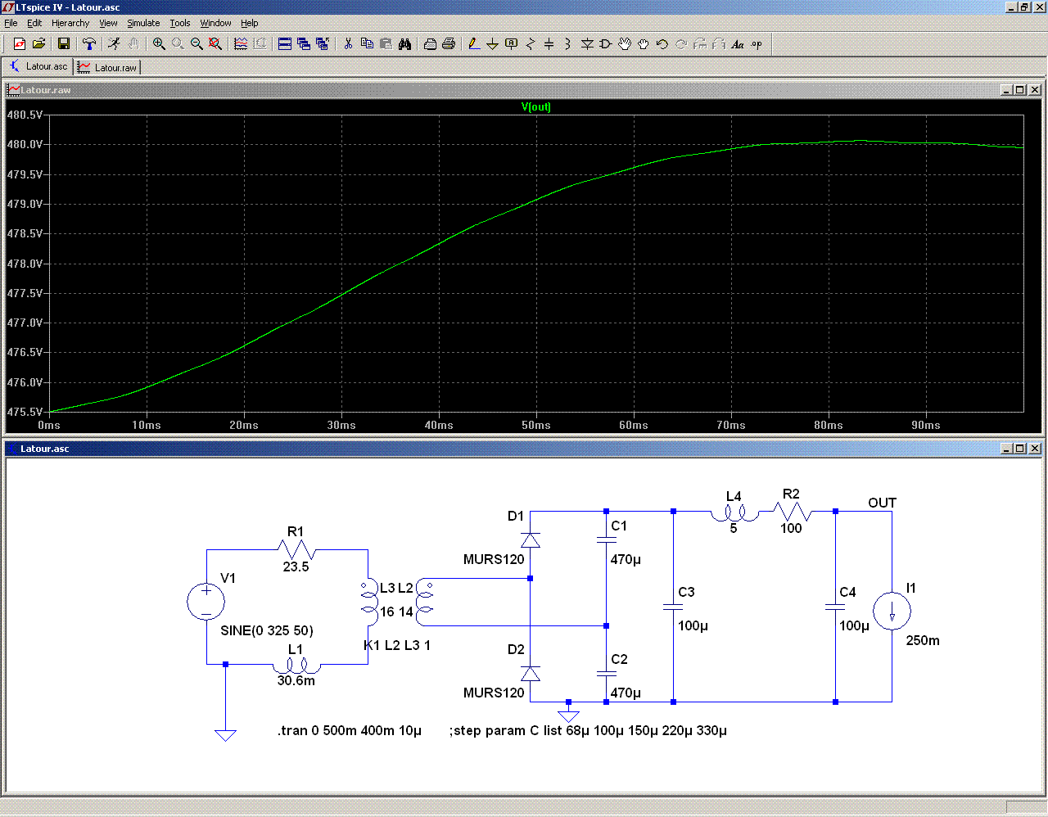The height and width of the screenshot is (817, 1048).
Task: Open the Simulate menu
Action: pyautogui.click(x=143, y=23)
